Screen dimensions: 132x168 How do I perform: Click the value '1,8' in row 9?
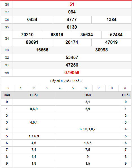[x=34, y=164]
